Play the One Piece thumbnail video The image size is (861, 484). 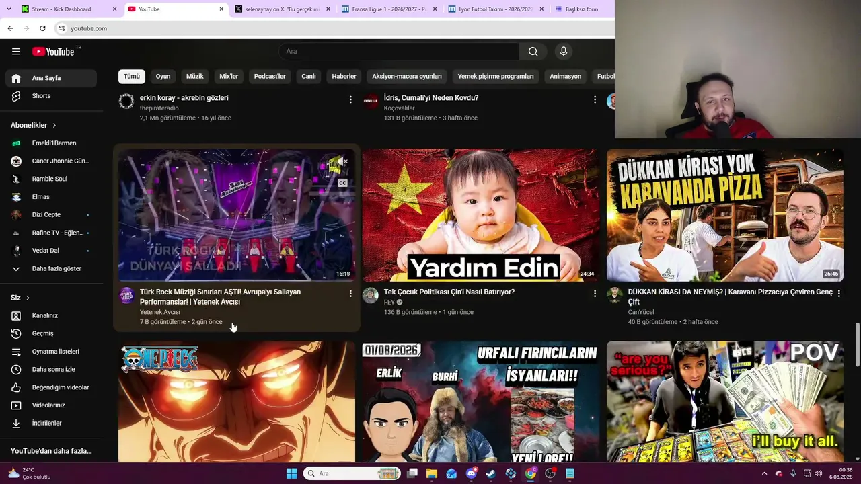pyautogui.click(x=237, y=402)
